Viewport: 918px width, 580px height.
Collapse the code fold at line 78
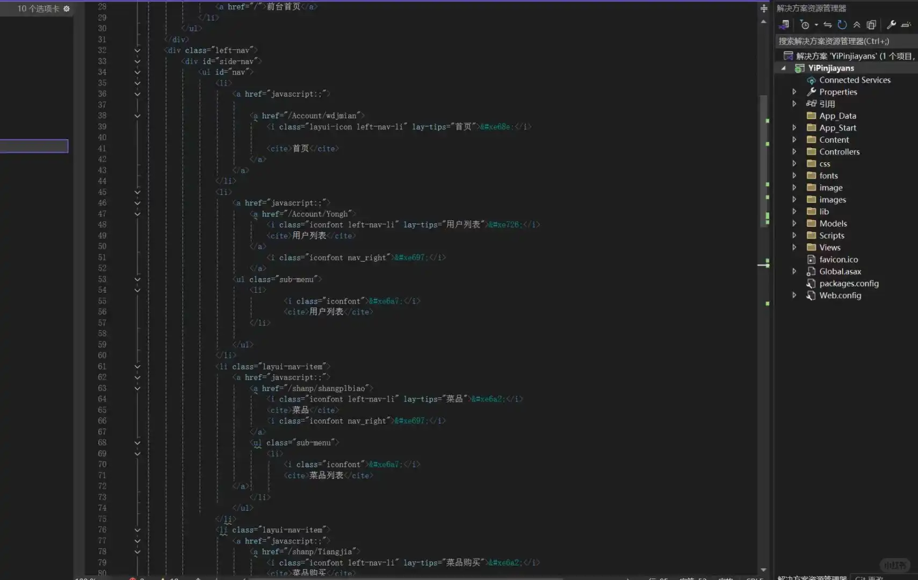pyautogui.click(x=138, y=552)
